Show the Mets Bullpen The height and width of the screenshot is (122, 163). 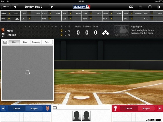point(34,109)
